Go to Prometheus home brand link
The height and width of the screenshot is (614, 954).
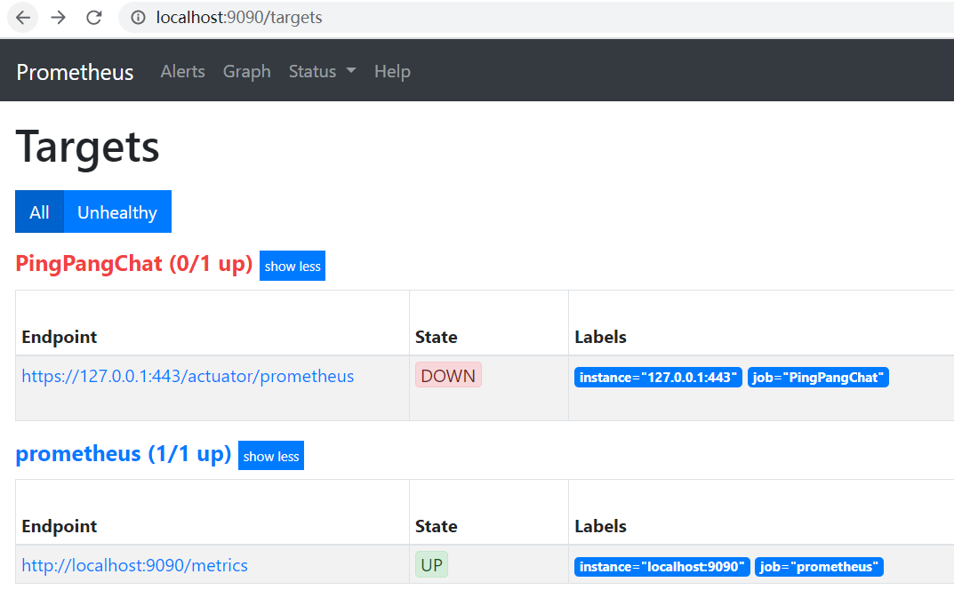point(75,72)
